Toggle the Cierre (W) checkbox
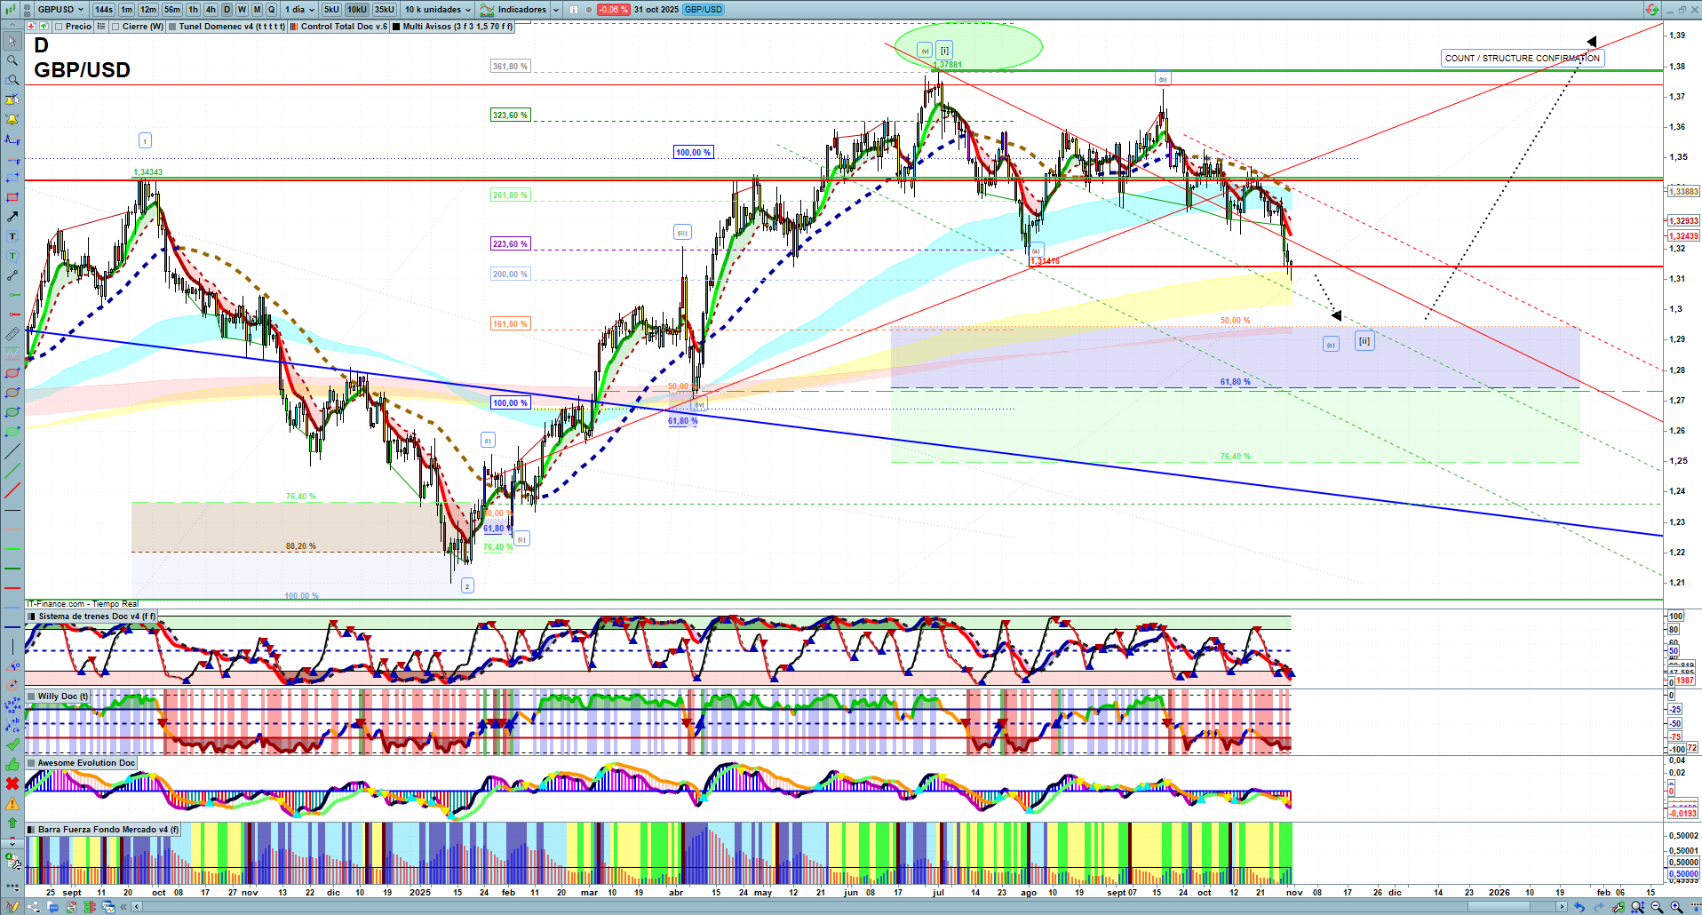1702x915 pixels. (115, 27)
